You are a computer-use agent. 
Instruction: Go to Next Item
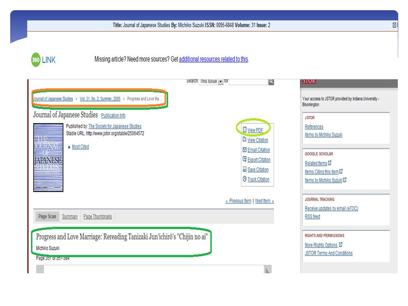[x=264, y=201]
